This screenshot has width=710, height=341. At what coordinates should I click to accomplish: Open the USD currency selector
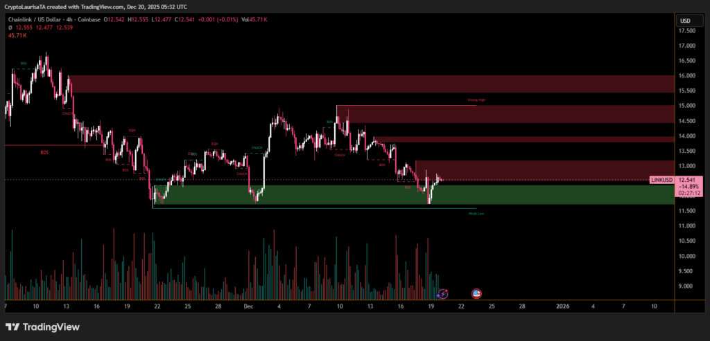pyautogui.click(x=685, y=21)
